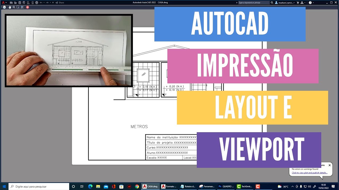This screenshot has width=339, height=190.
Task: Open Microsoft Store from taskbar
Action: 122,187
